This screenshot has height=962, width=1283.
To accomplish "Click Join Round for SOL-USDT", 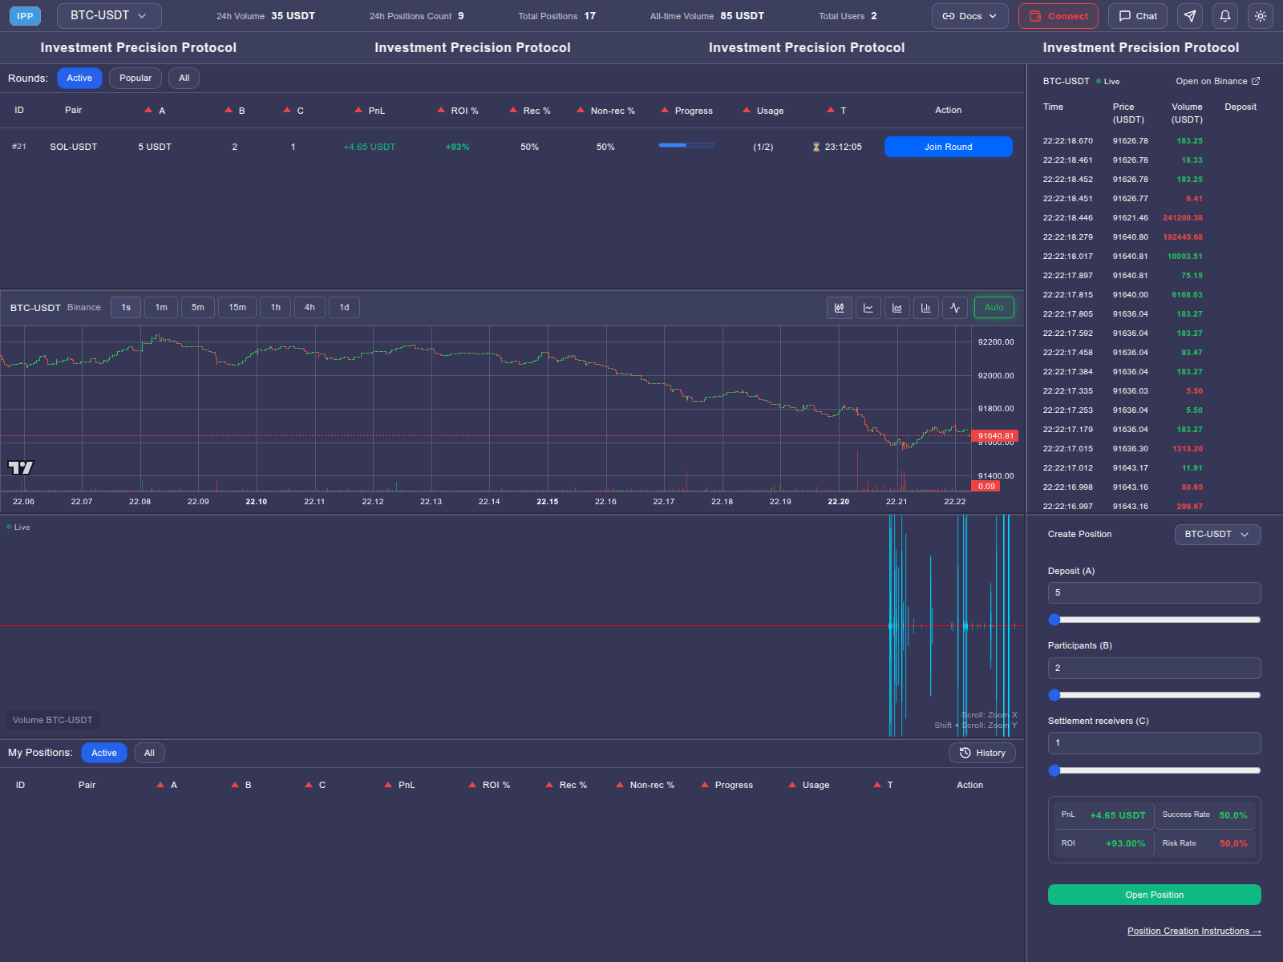I will [x=948, y=148].
